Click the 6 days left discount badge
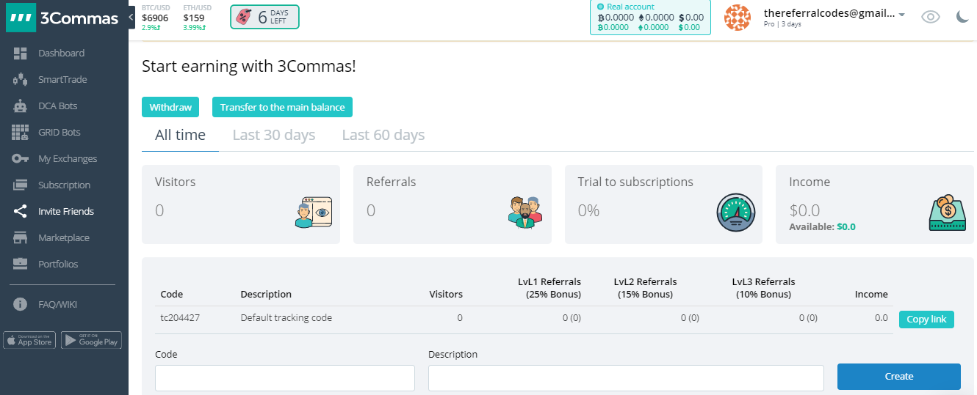 click(264, 17)
